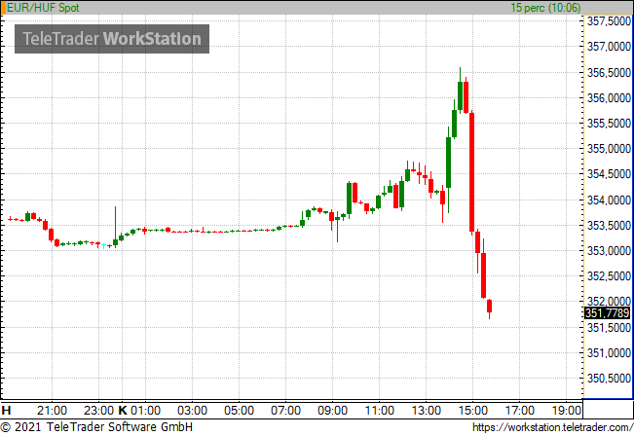The width and height of the screenshot is (634, 436).
Task: Click the orange marker beside the chart title
Action: tap(4, 8)
